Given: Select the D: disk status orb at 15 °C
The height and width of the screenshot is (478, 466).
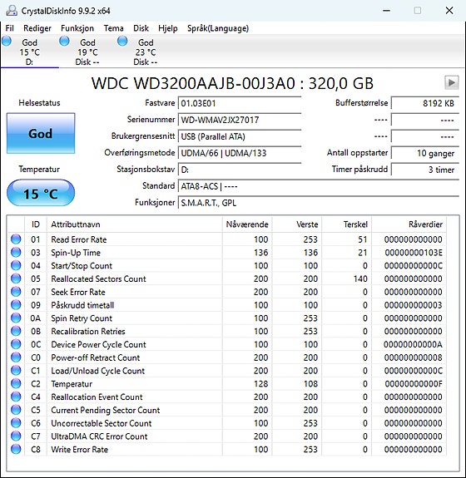Looking at the screenshot, I should tap(7, 42).
